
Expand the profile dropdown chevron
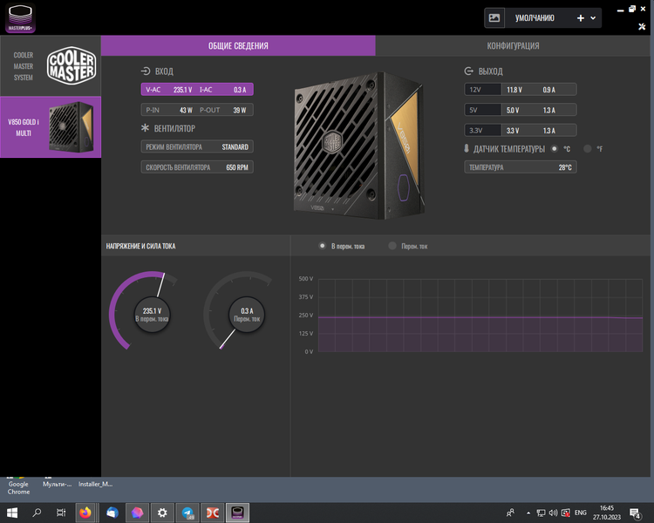[x=593, y=18]
